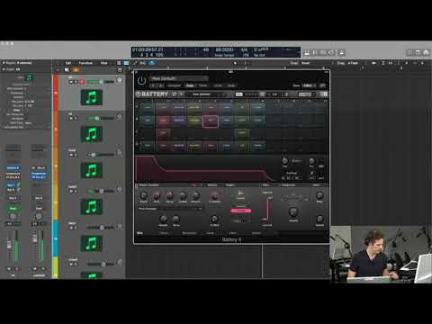Screen dimensions: 432x324
Task: Switch to the Main tab in Battery
Action: coord(140,233)
